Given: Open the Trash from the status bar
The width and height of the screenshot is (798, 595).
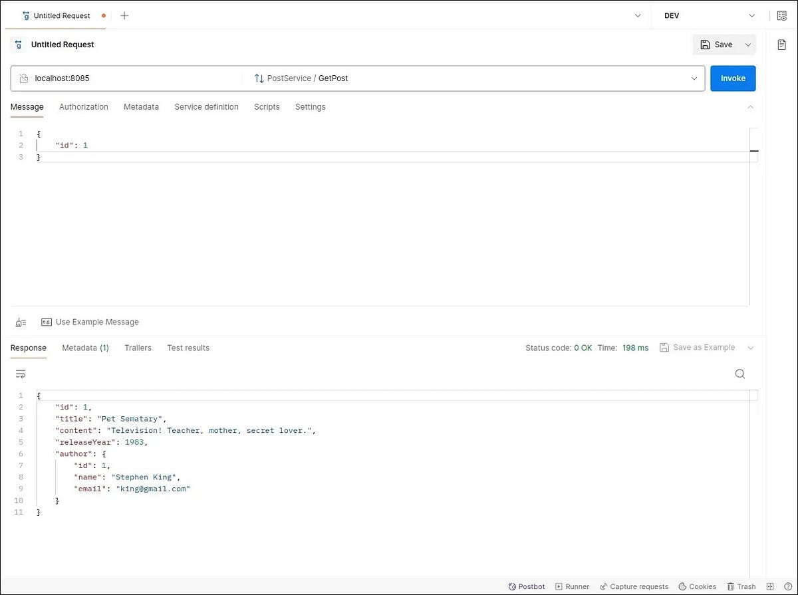Looking at the screenshot, I should tap(741, 586).
